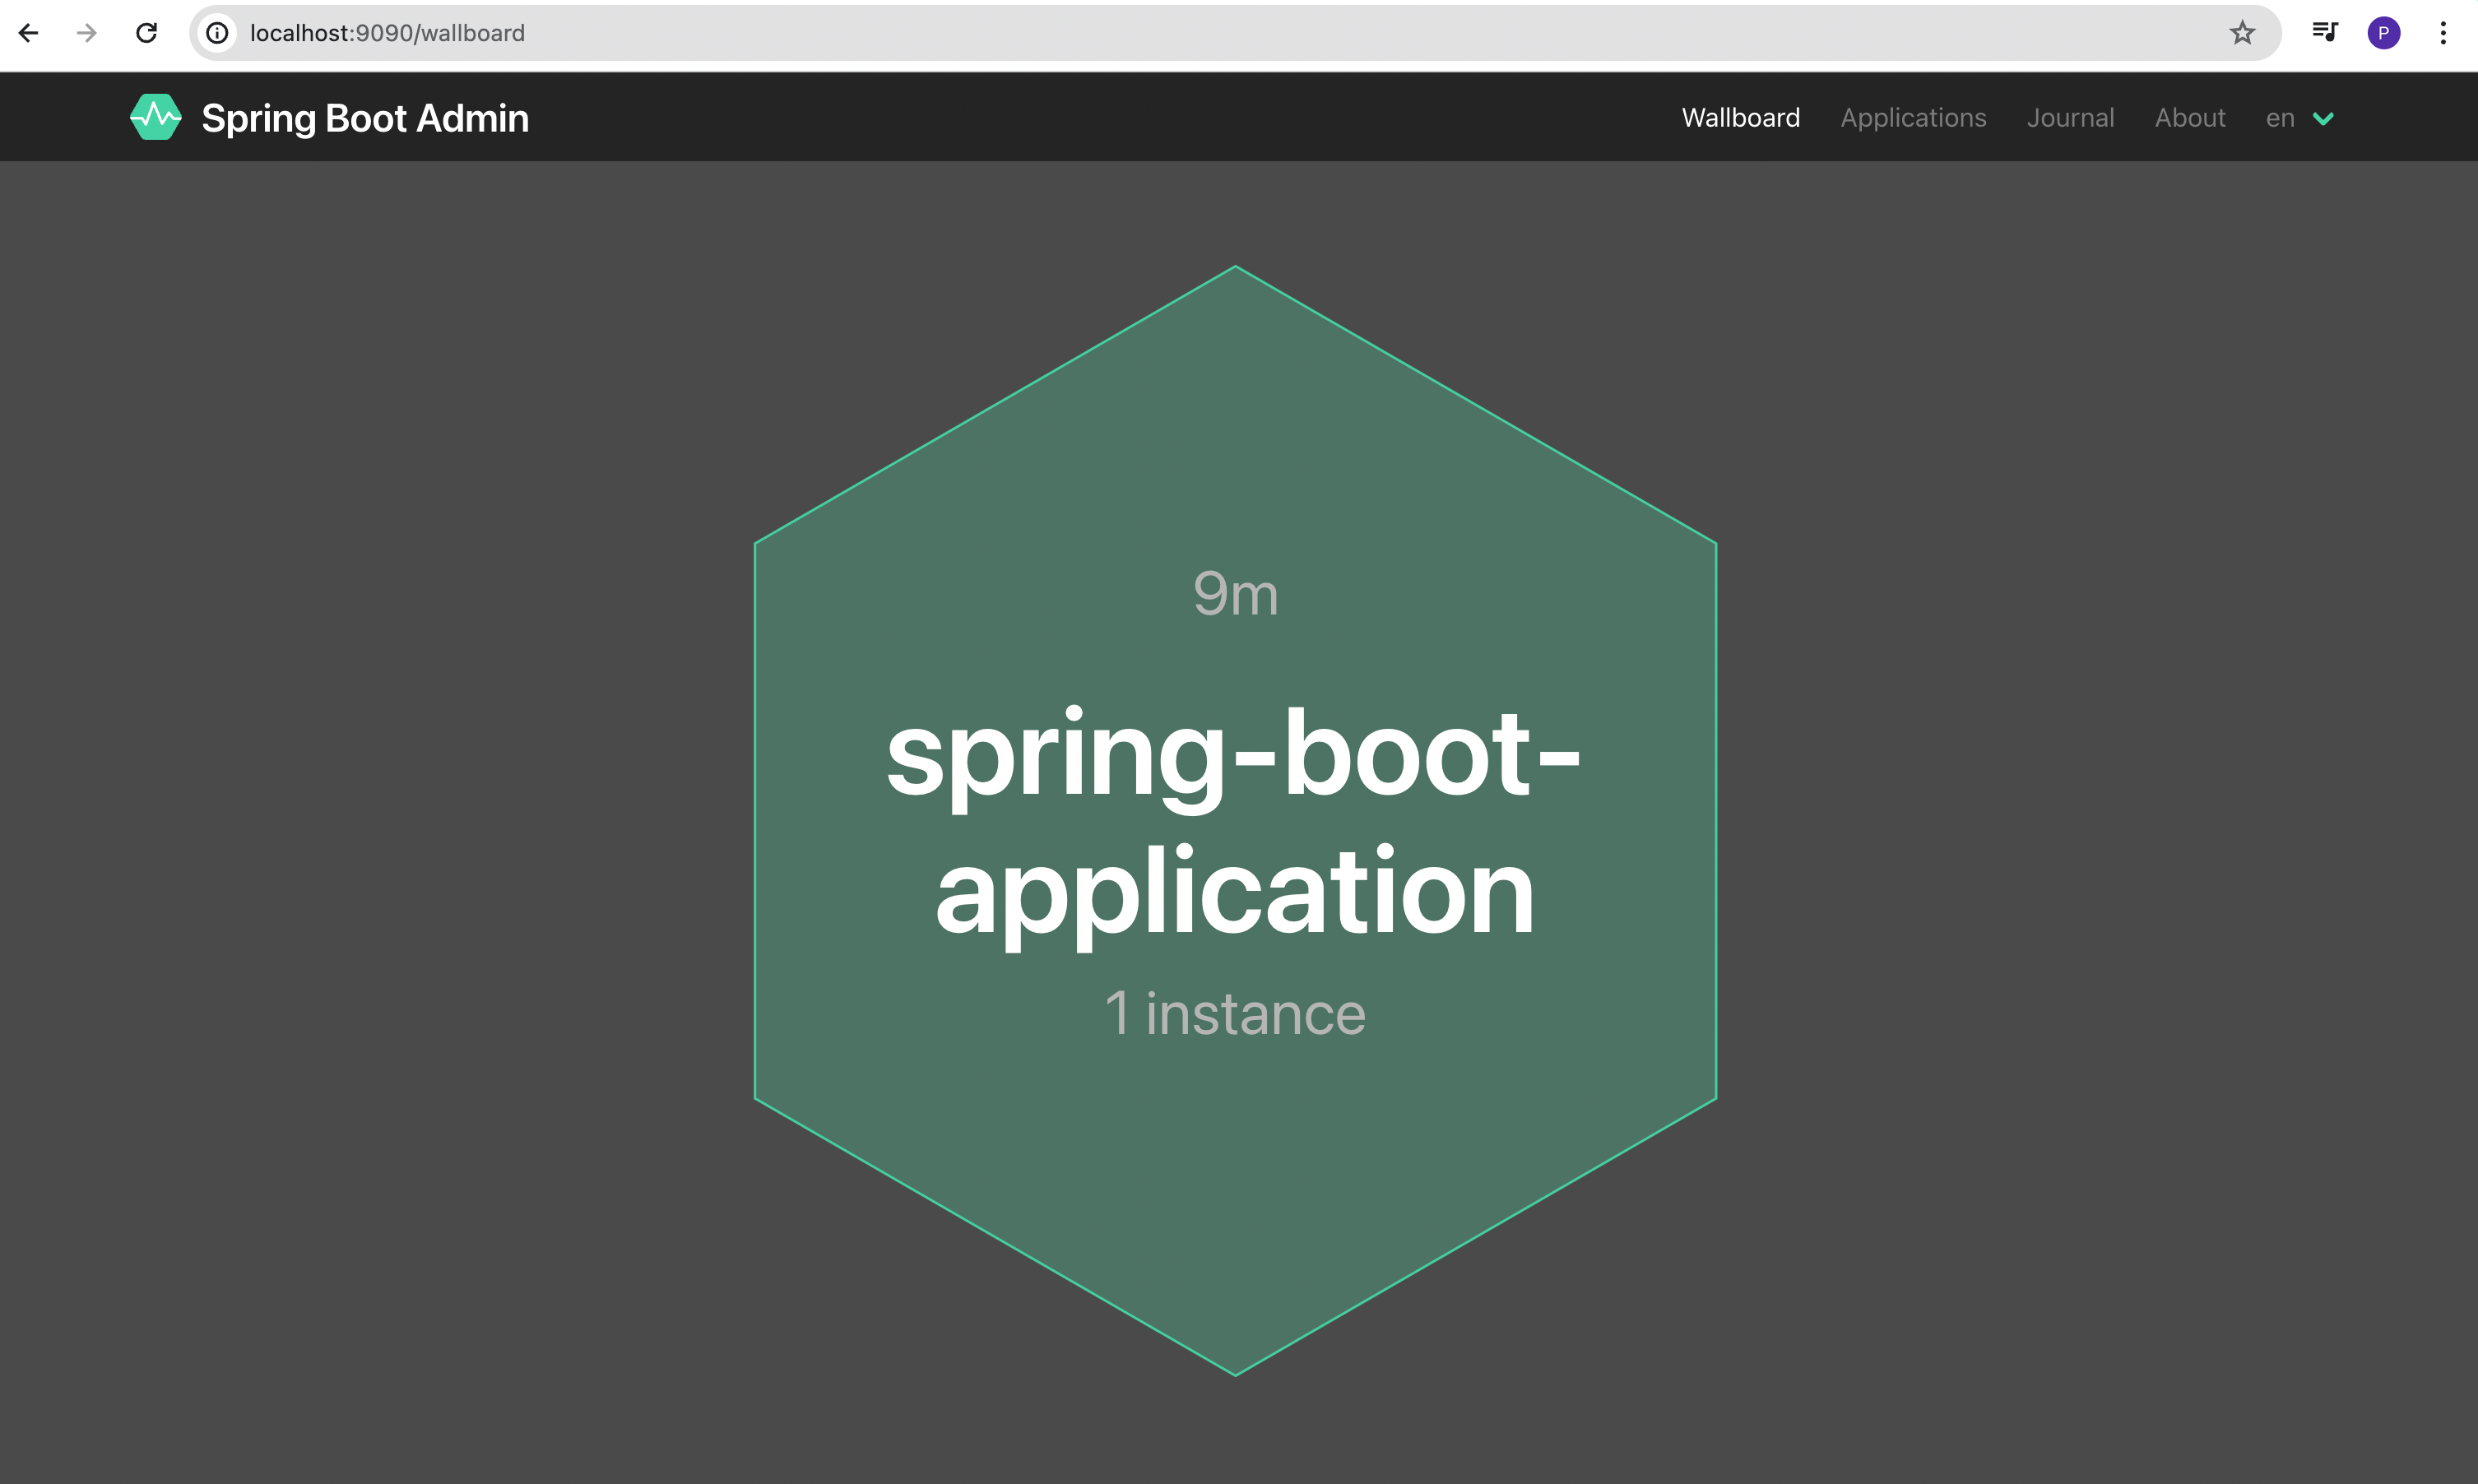Open the Applications page
This screenshot has height=1484, width=2478.
click(x=1913, y=118)
